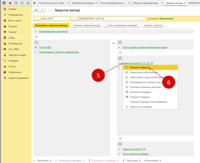The image size is (200, 163).
Task: Close the Поступление tab
Action: click(68, 3)
